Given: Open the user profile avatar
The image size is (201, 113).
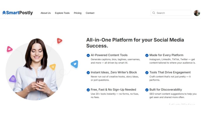Looking at the screenshot, I should click(x=197, y=13).
